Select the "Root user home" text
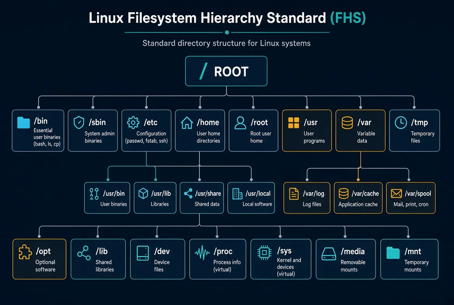454x305 pixels. (x=261, y=137)
